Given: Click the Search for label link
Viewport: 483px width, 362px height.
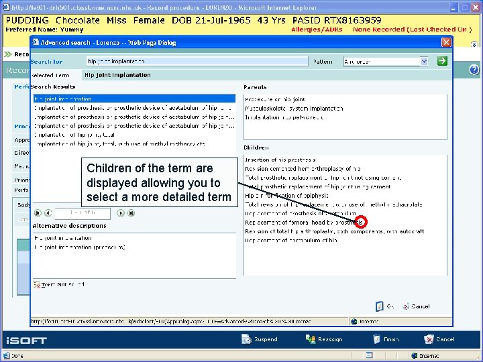Looking at the screenshot, I should [46, 62].
